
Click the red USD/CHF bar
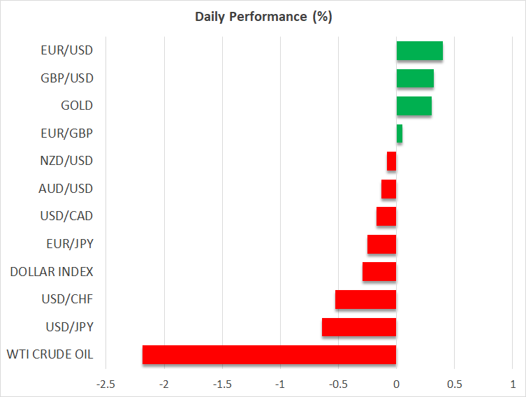[x=366, y=299]
